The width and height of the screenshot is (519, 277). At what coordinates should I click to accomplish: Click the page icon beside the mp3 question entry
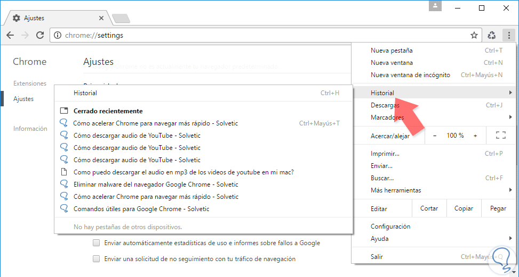[x=63, y=172]
